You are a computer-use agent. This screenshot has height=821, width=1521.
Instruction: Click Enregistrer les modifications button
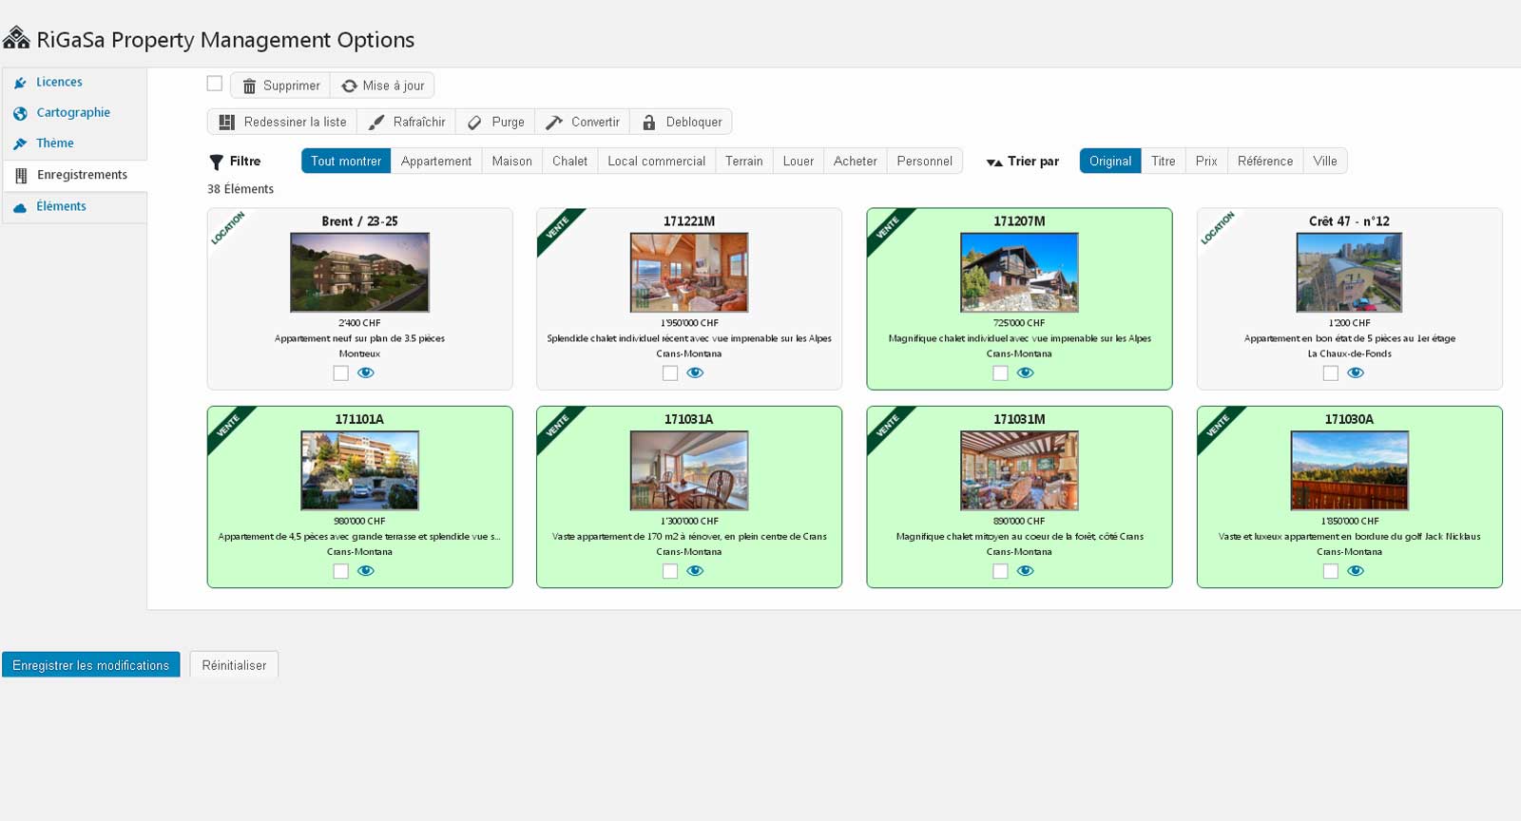[91, 665]
